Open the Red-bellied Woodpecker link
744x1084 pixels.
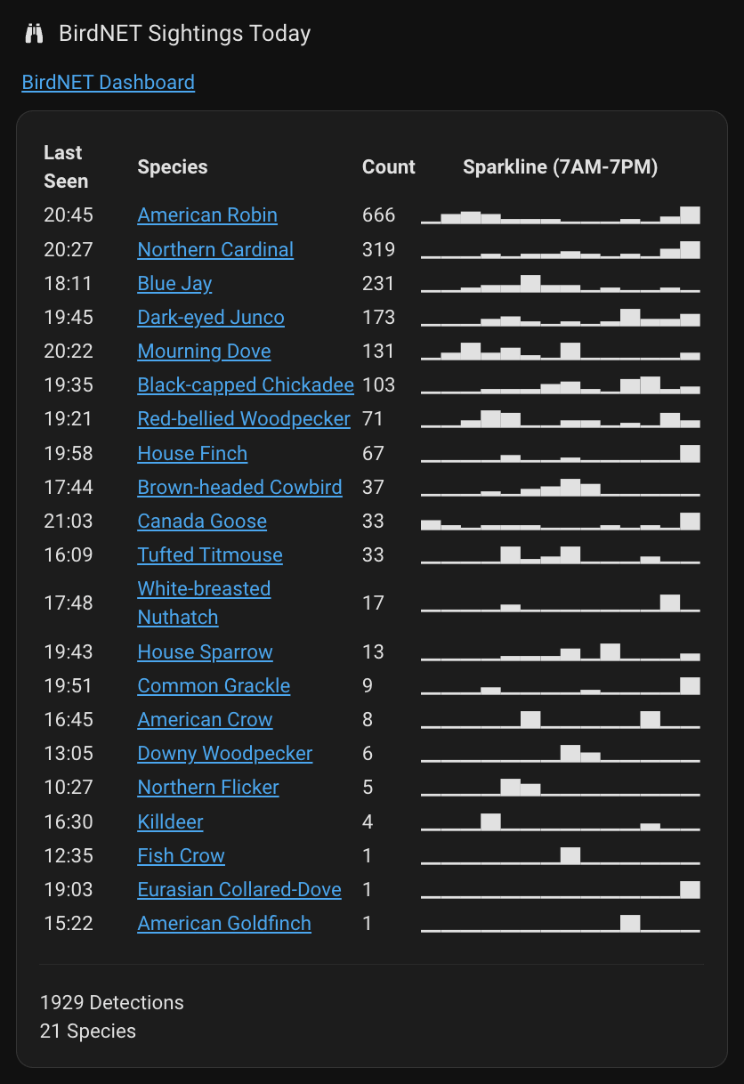[x=244, y=419]
